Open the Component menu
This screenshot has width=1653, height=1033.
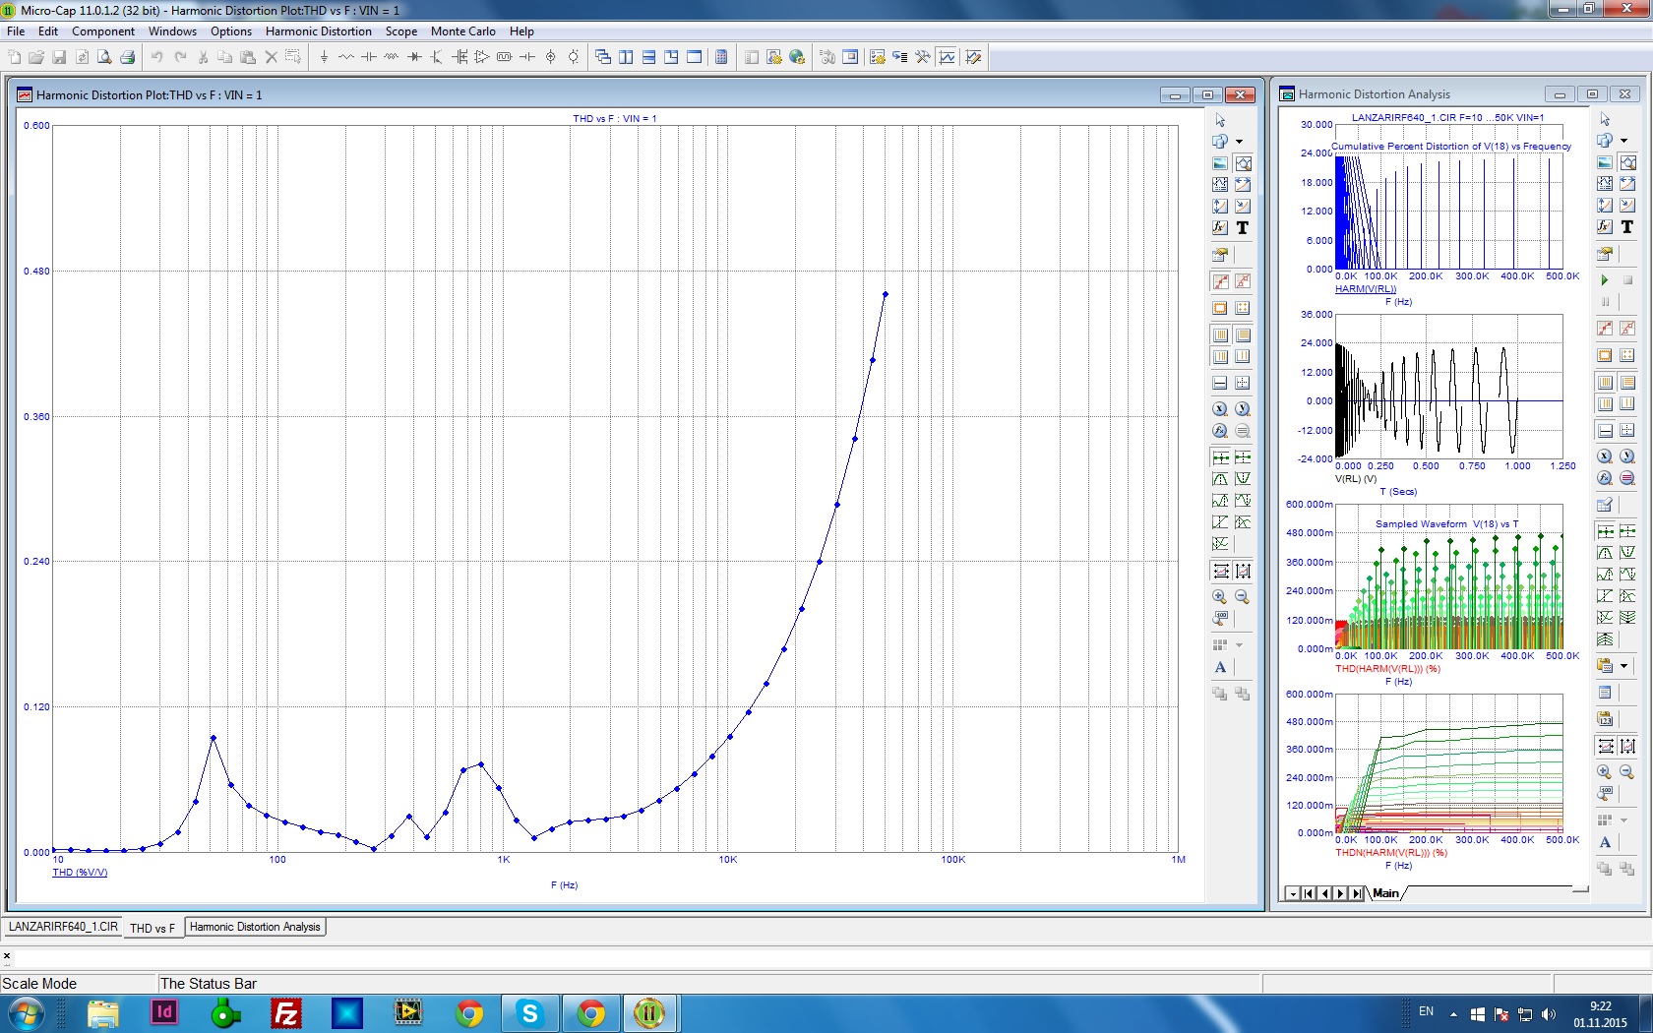point(103,31)
